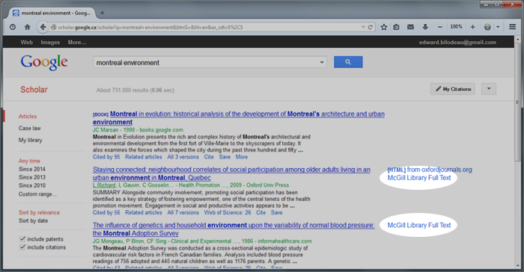
Task: Open All 3 versions link
Action: point(183,157)
